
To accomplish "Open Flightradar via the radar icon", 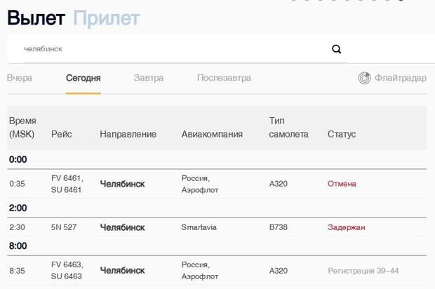I will [364, 78].
